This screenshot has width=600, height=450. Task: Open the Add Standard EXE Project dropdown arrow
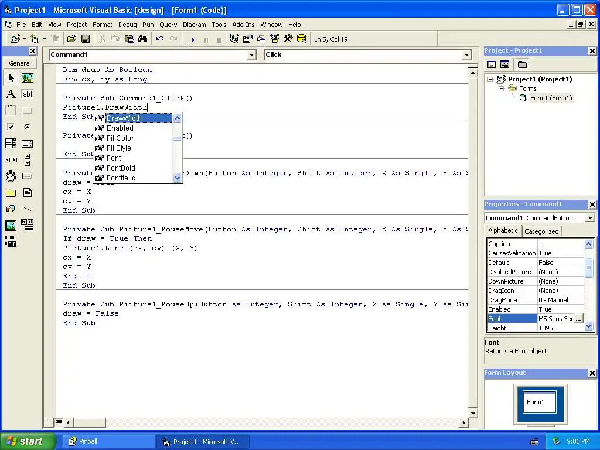[x=25, y=39]
